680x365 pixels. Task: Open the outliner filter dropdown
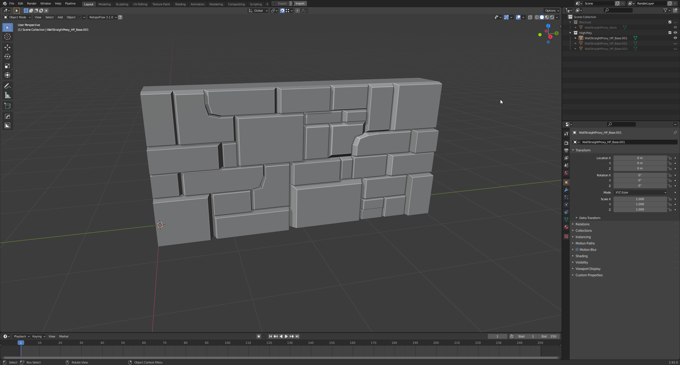click(667, 10)
